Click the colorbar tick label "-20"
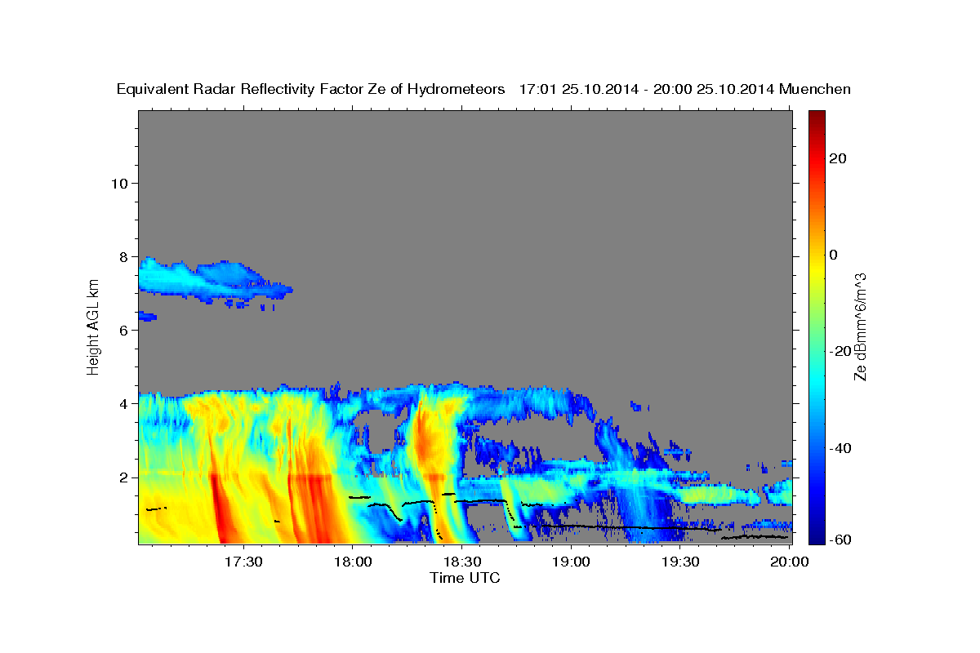Viewport: 980px width, 653px height. (840, 351)
